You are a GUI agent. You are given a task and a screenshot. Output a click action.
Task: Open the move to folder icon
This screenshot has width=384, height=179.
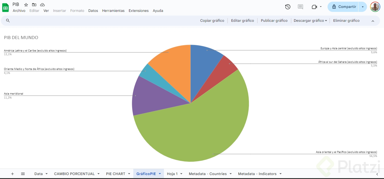click(34, 5)
